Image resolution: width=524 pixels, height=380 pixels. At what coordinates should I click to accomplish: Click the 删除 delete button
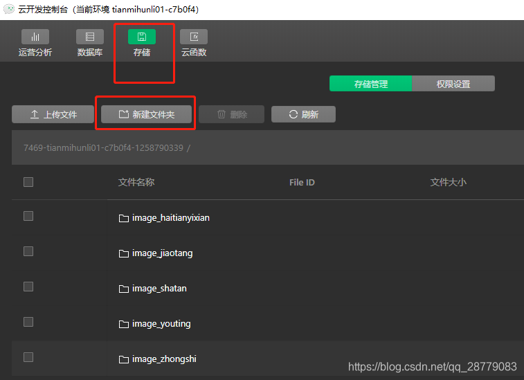pos(232,114)
